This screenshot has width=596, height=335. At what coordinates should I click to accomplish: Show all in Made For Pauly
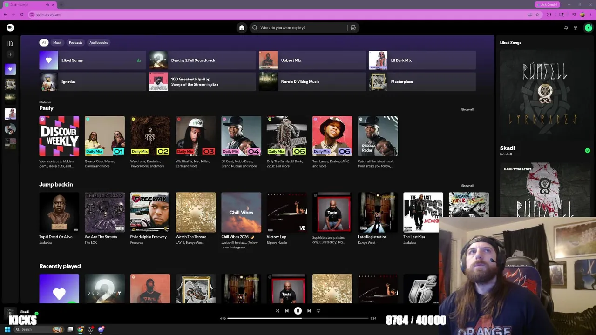pyautogui.click(x=467, y=109)
